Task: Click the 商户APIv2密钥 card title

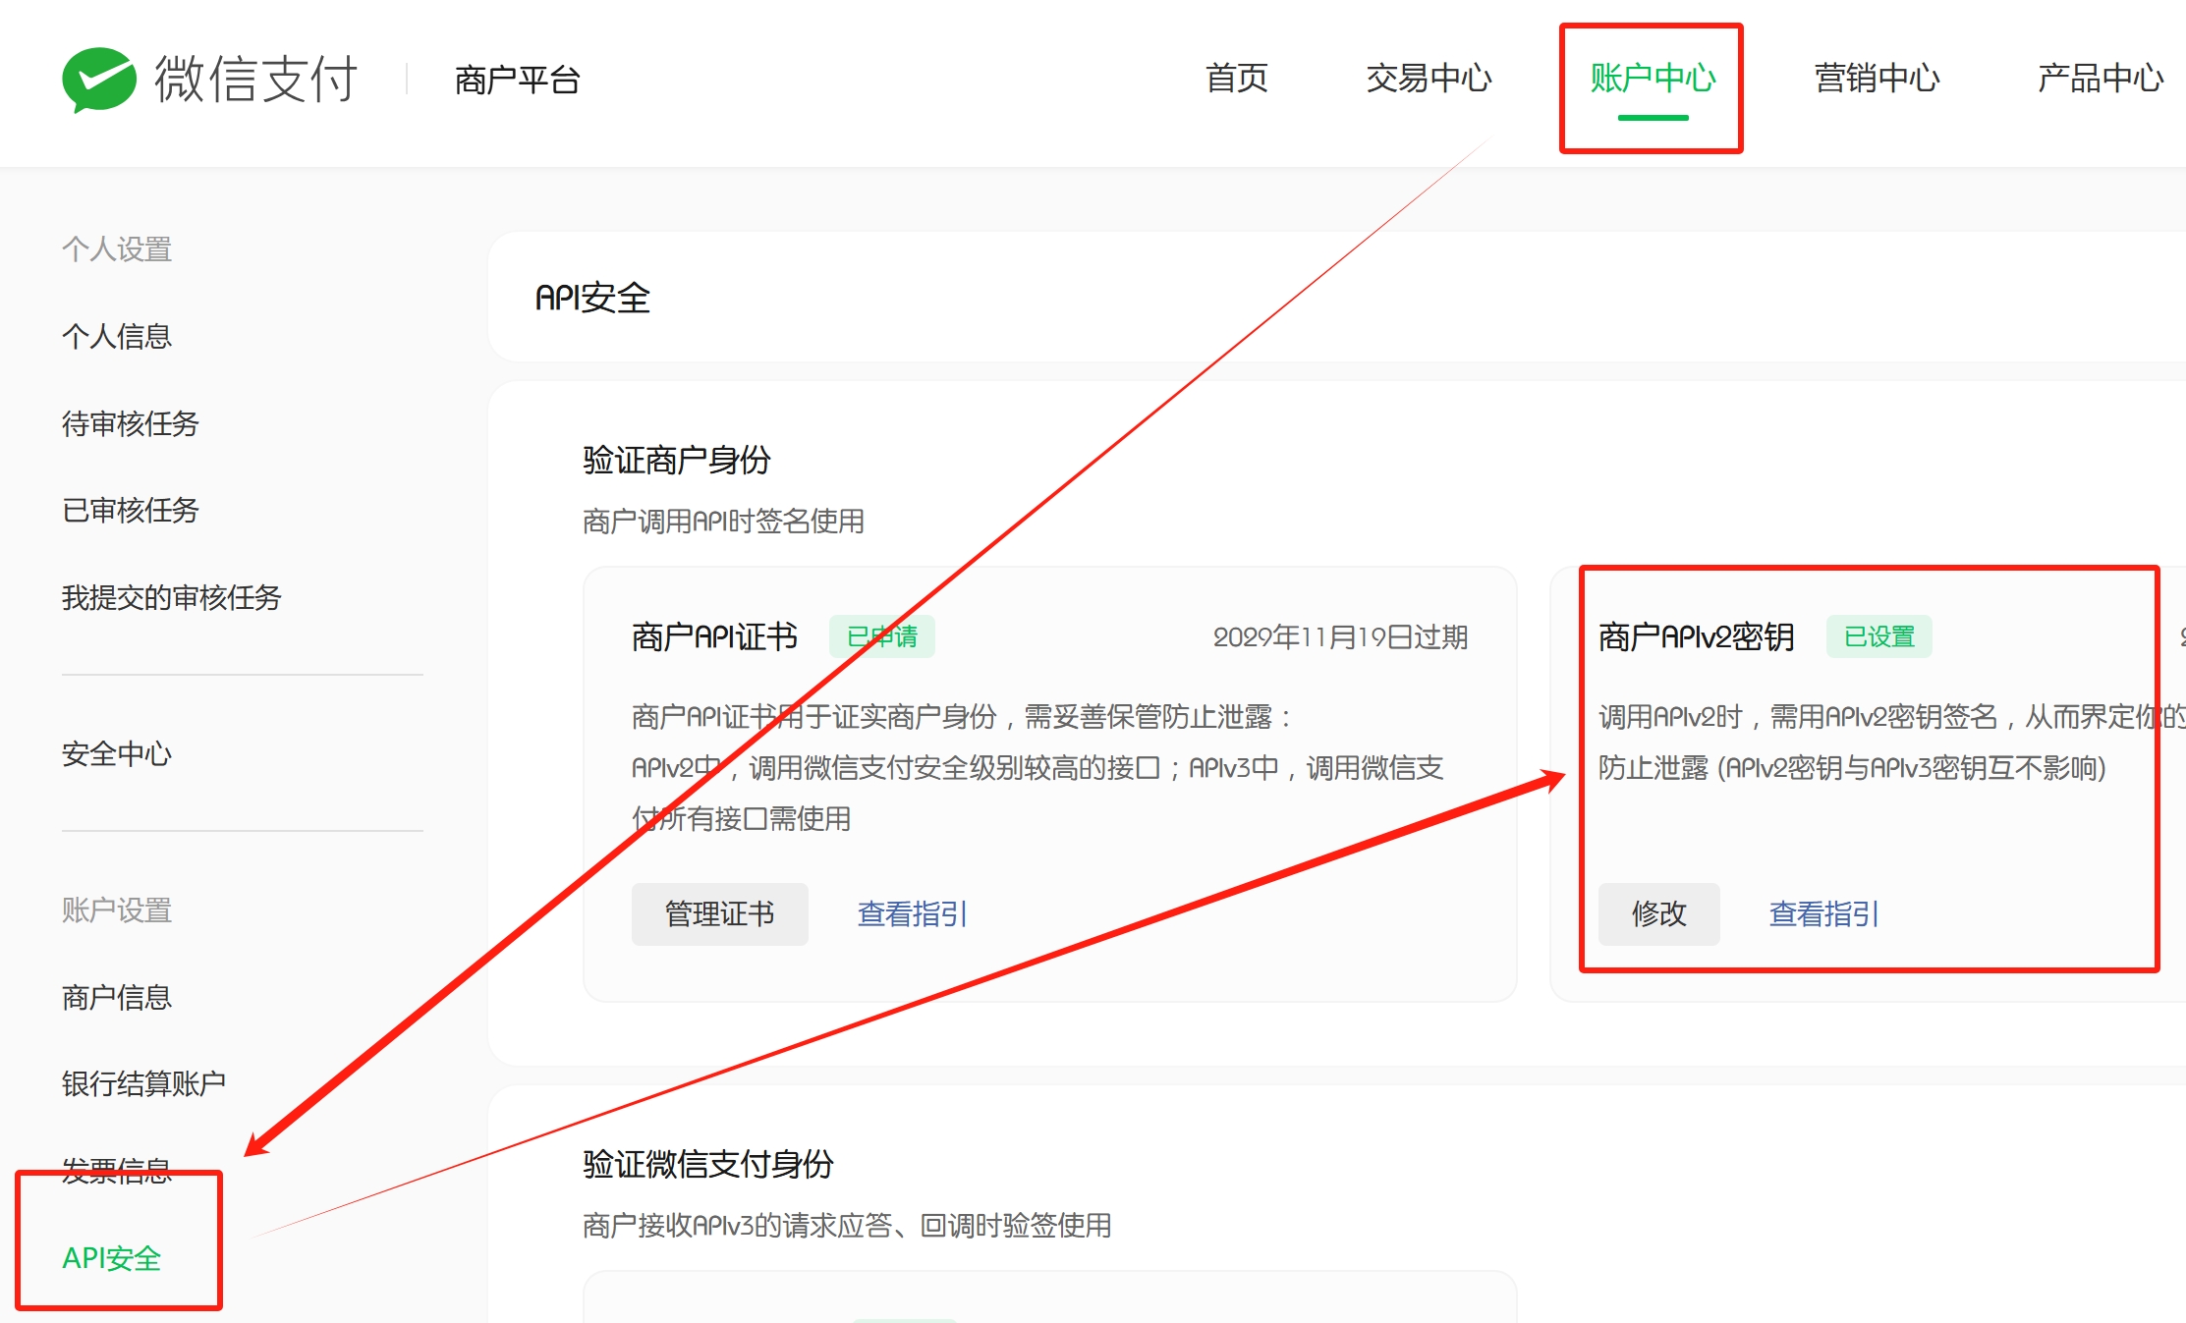Action: click(x=1697, y=636)
